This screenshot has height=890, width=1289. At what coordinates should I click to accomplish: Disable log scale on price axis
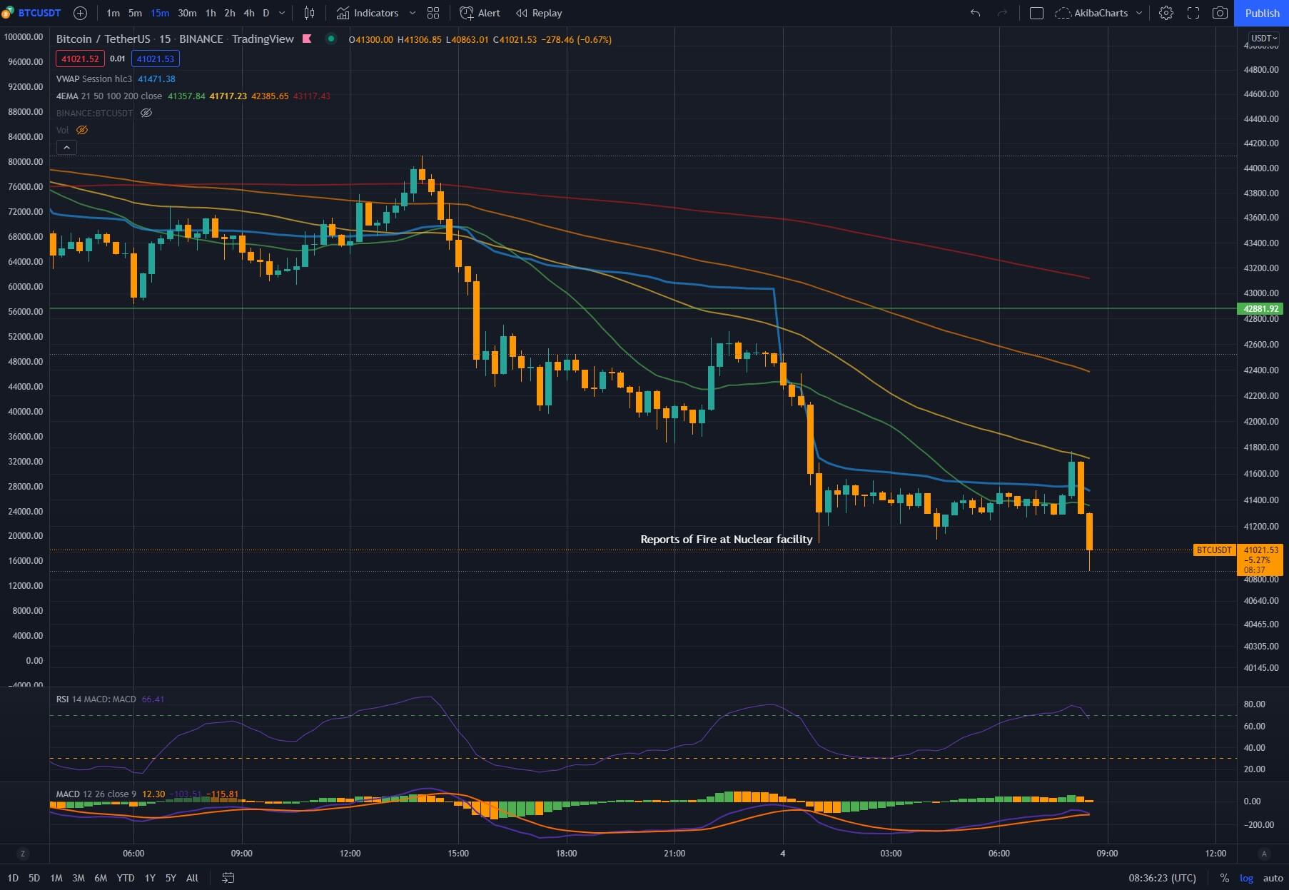pyautogui.click(x=1246, y=878)
